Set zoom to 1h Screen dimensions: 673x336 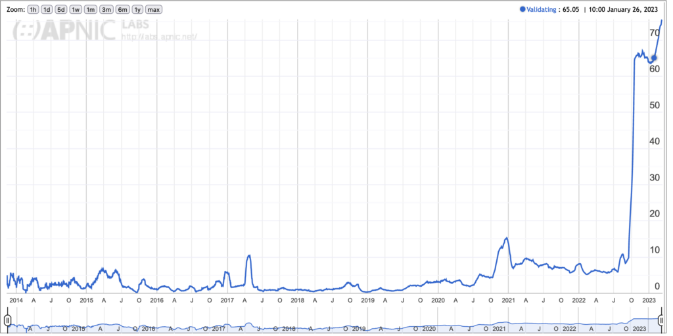click(33, 10)
